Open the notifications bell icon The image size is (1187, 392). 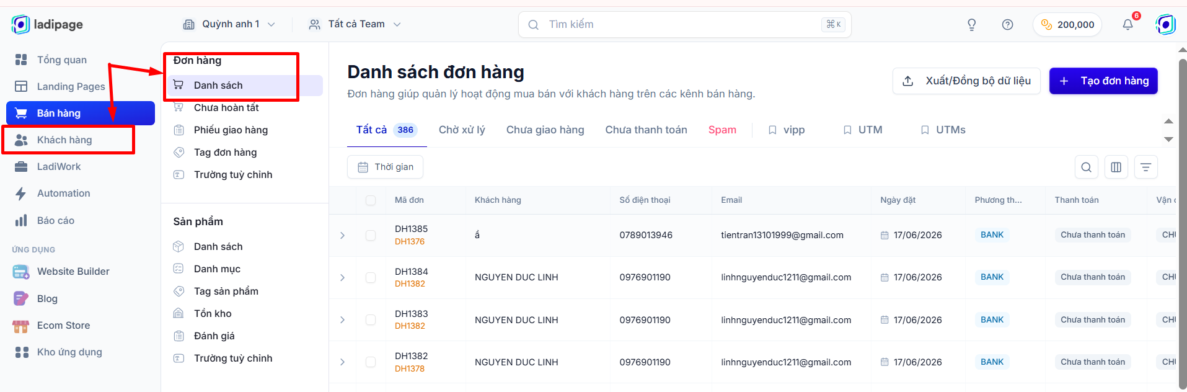(x=1127, y=25)
